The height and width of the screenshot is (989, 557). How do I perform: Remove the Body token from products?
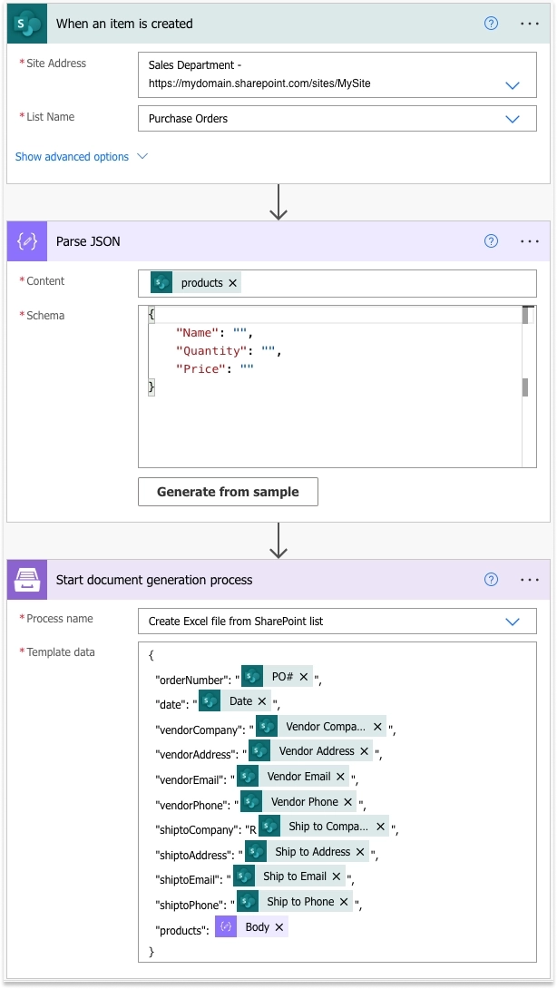click(x=278, y=926)
